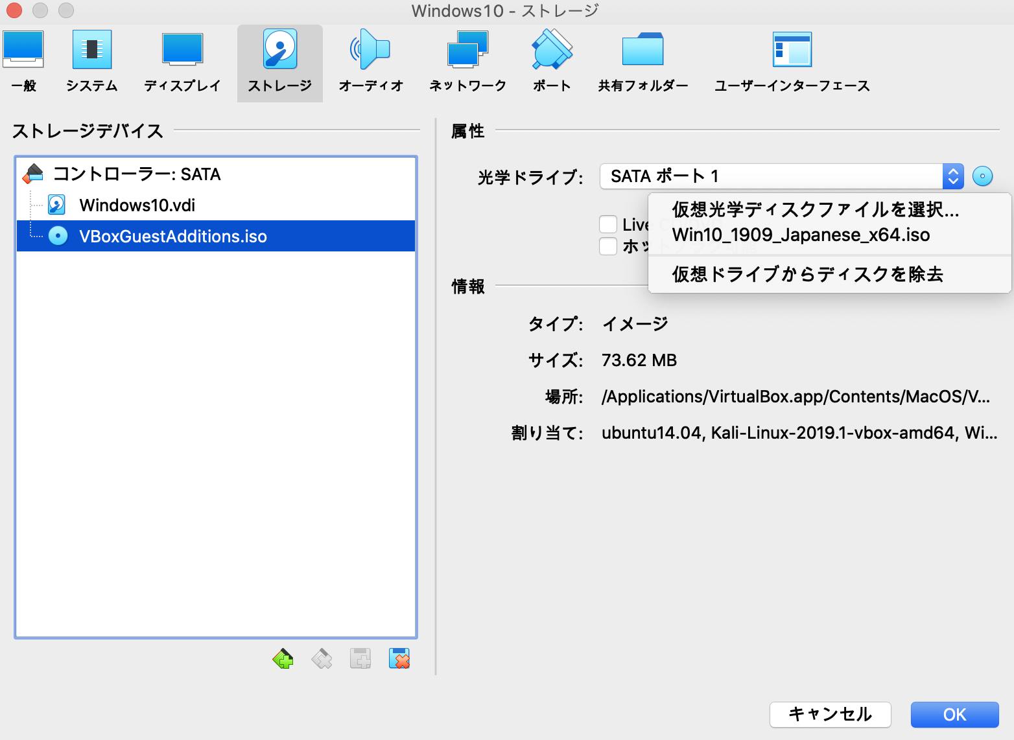Open the ネットワーク settings section
This screenshot has height=740, width=1014.
(467, 62)
